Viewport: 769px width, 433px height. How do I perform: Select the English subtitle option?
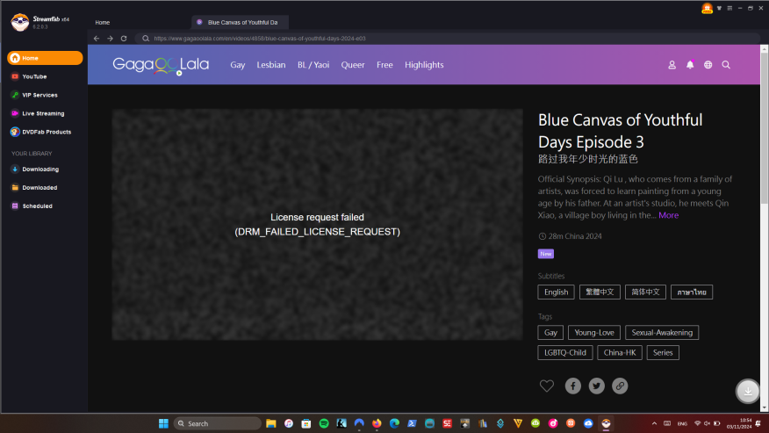click(x=556, y=292)
